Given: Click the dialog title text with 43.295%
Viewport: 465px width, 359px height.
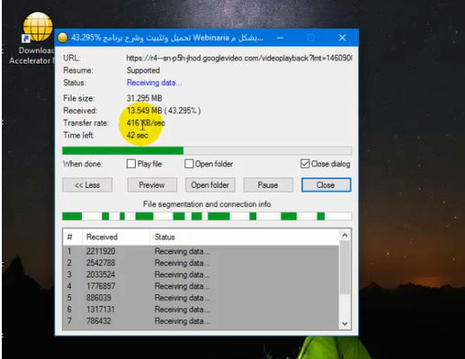Looking at the screenshot, I should click(167, 38).
